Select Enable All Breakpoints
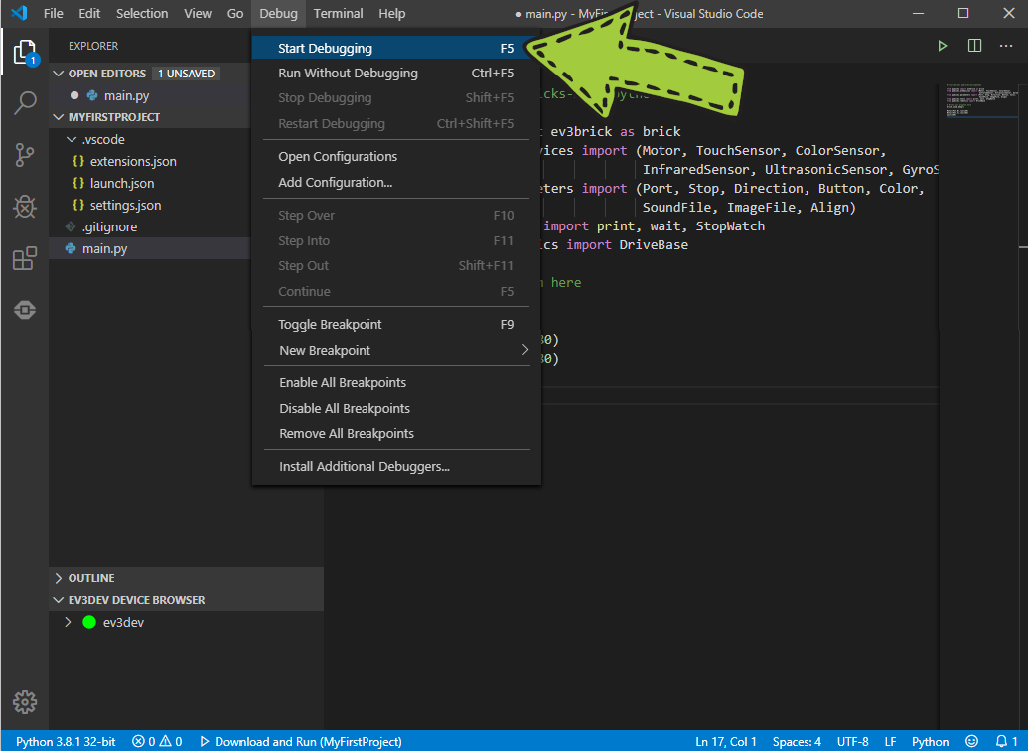 [396, 383]
